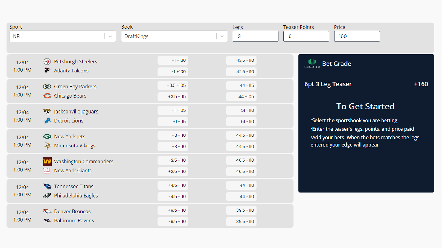Click the Atlanta Falcons logo
The height and width of the screenshot is (248, 442).
(x=47, y=71)
